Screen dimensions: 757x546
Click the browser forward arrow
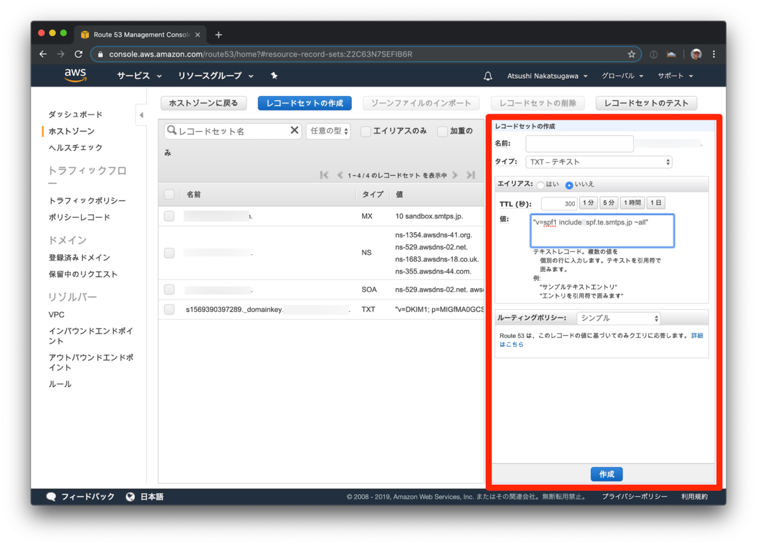point(61,54)
